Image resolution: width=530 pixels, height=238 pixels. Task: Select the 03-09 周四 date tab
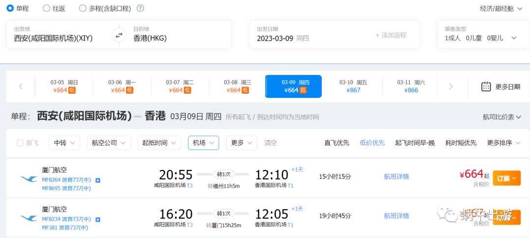[x=293, y=86]
